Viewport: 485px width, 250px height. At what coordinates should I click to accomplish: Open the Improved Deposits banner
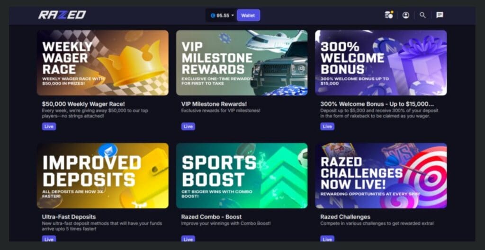point(103,176)
